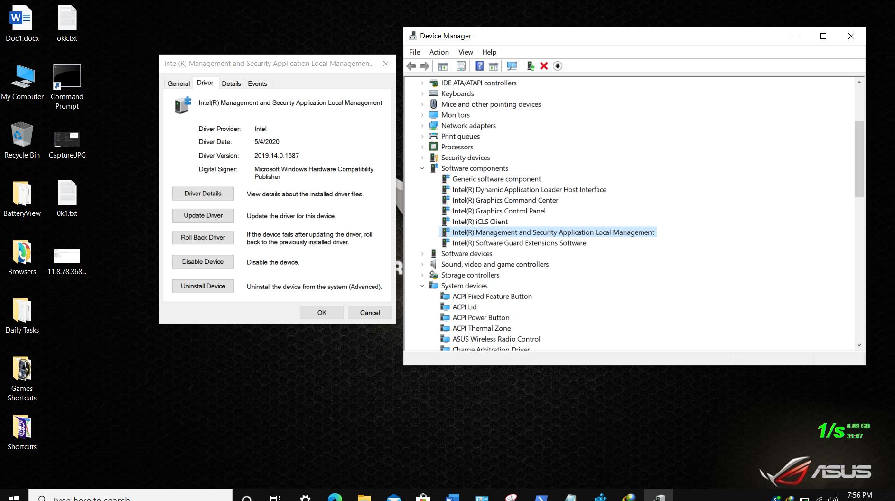The image size is (895, 501).
Task: Switch to the Details tab
Action: tap(231, 83)
